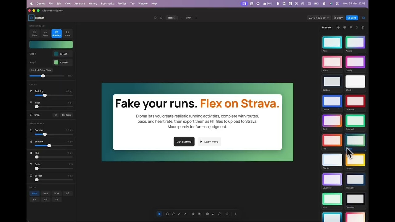Click the gradient preview bar
The width and height of the screenshot is (395, 222).
coord(51,44)
